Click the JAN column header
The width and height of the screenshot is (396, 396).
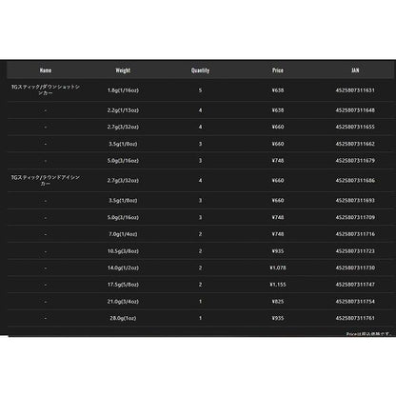(355, 70)
